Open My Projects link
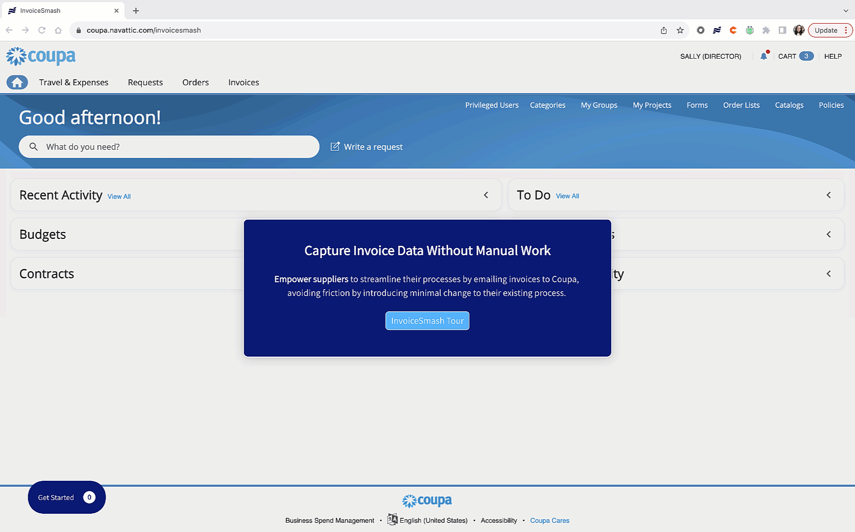Viewport: 855px width, 532px height. pyautogui.click(x=652, y=105)
